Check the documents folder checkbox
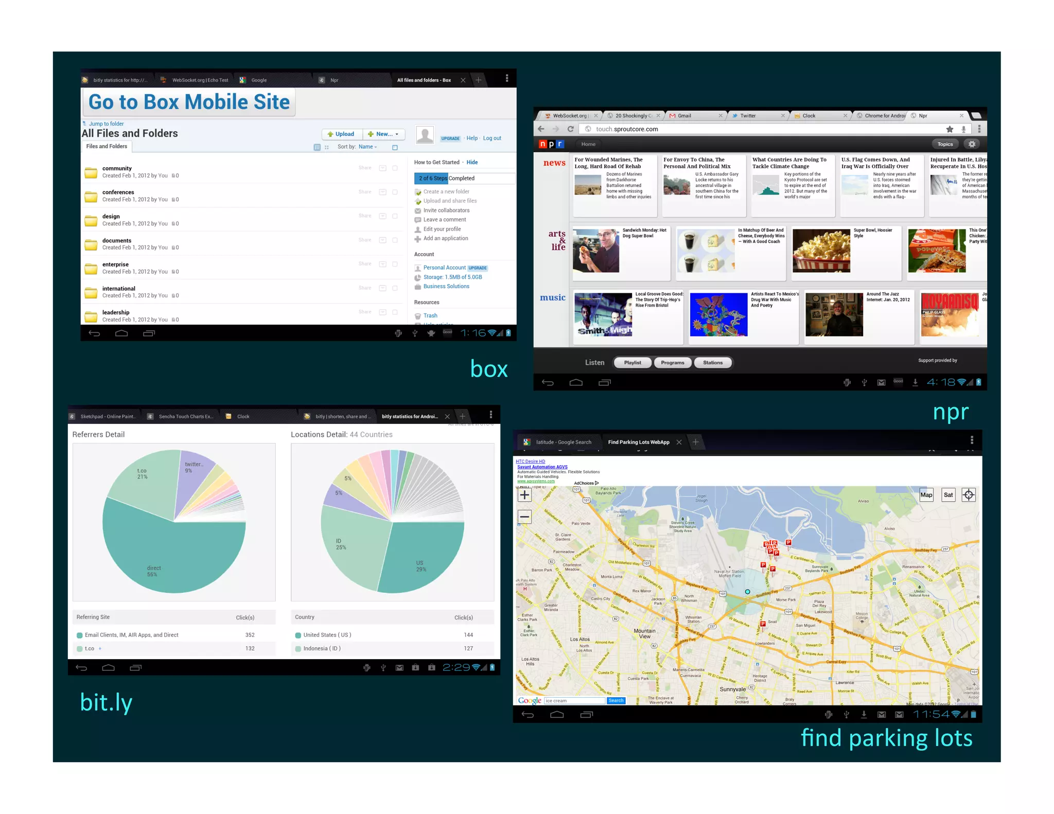This screenshot has width=1054, height=814. tap(395, 240)
